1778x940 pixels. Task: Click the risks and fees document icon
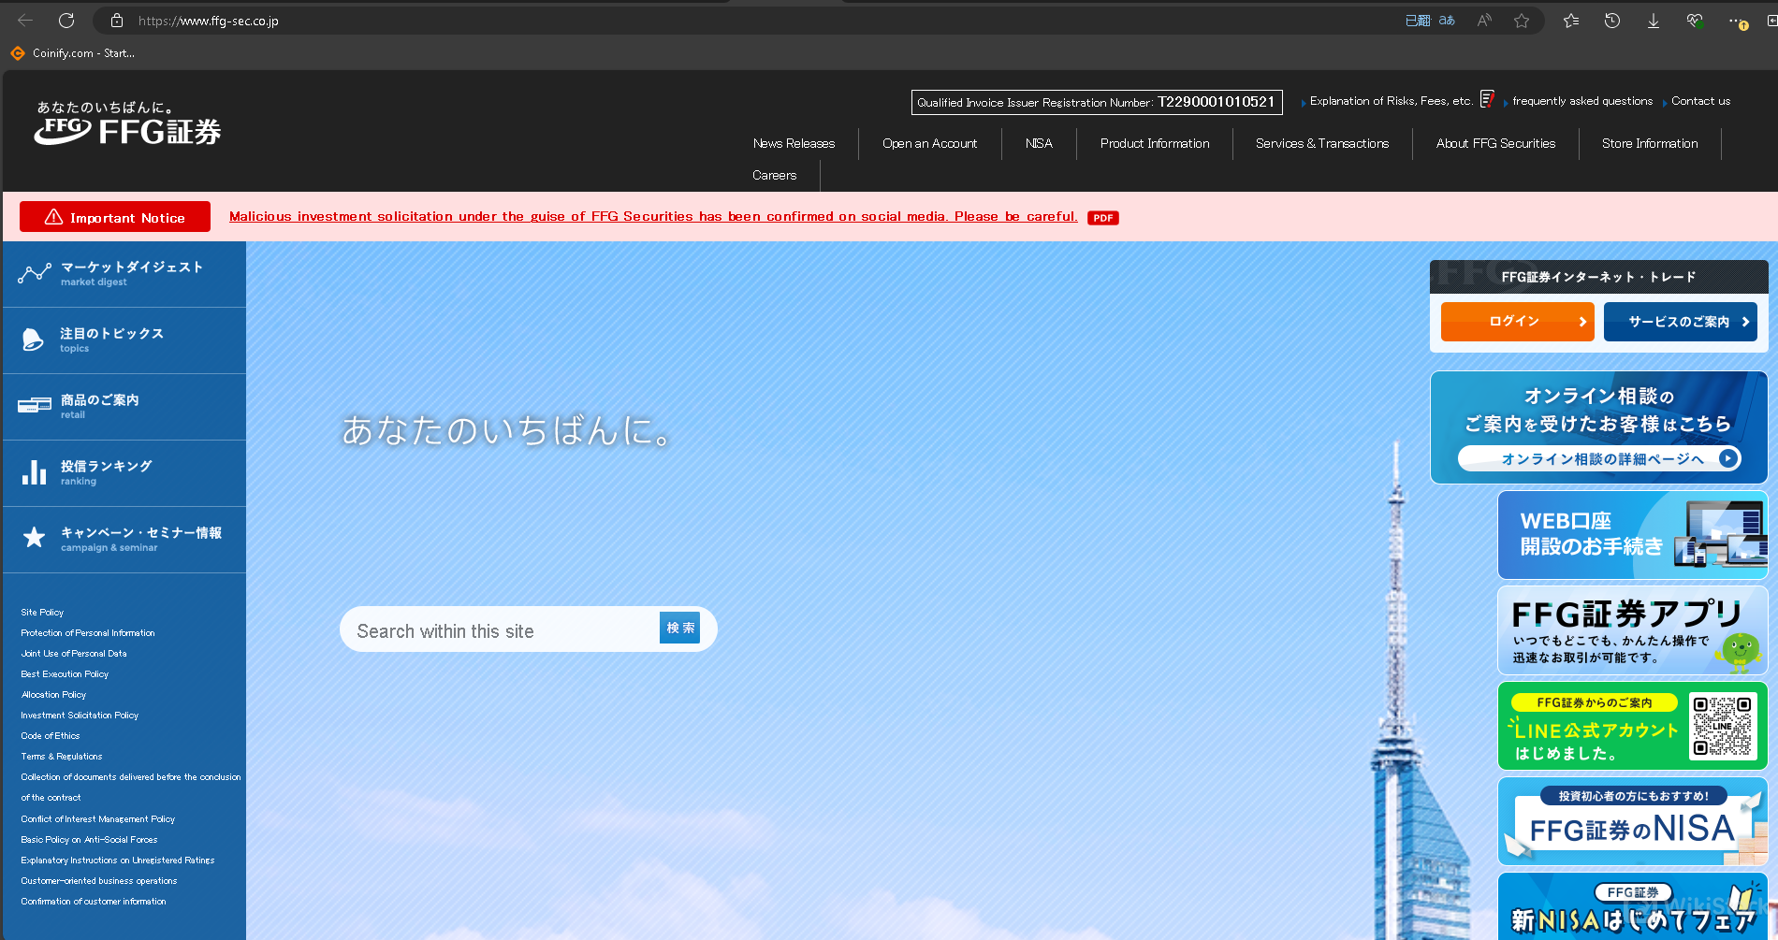click(1487, 99)
